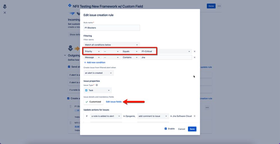Viewport: 280px width, 144px height.
Task: Grab drag handle of P1 Blockers rule
Action: [70, 106]
